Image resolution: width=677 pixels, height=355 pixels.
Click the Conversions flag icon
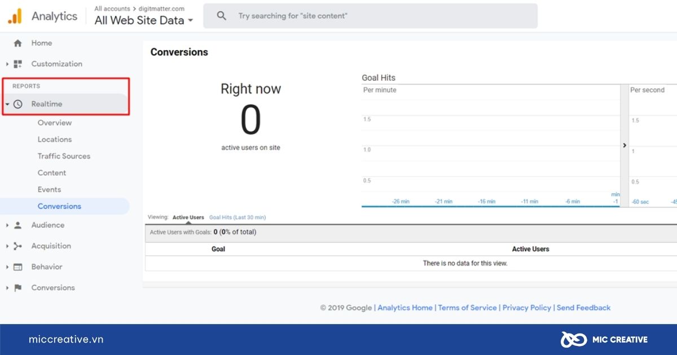point(17,287)
